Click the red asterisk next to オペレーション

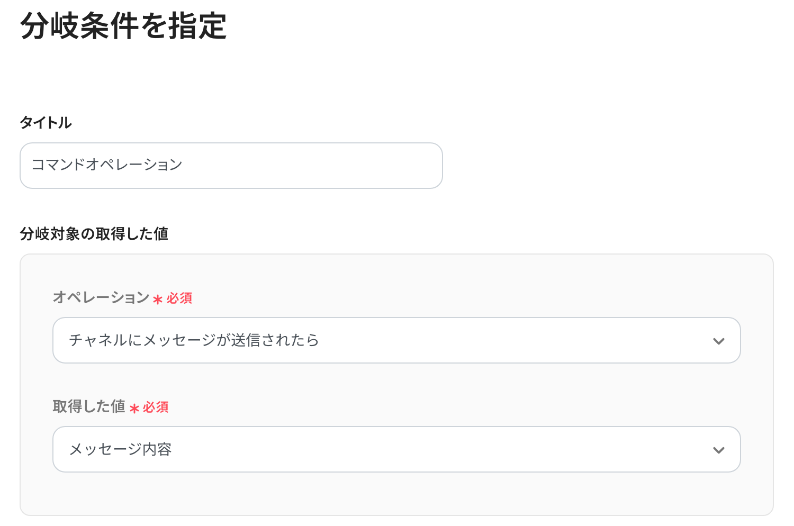click(x=157, y=300)
